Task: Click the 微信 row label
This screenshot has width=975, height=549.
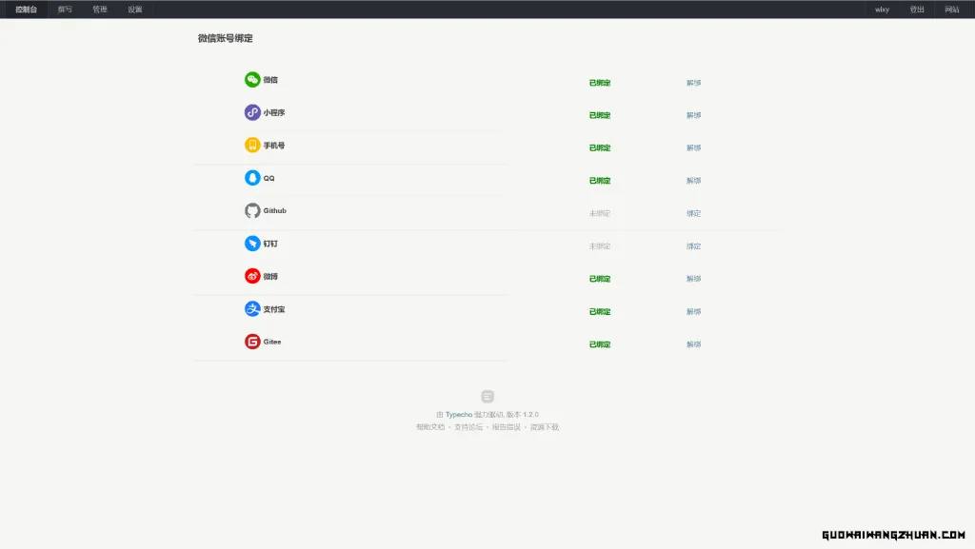Action: coord(269,80)
